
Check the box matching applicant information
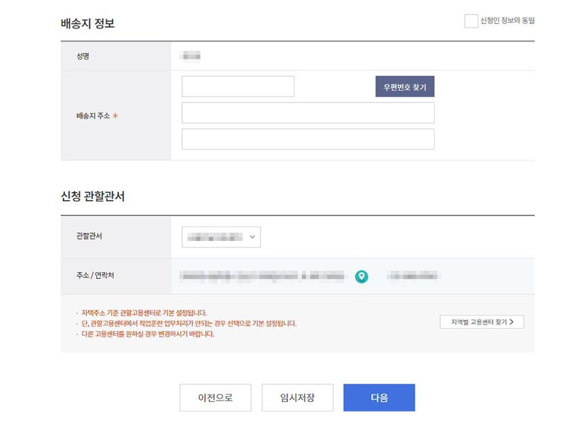pos(472,21)
